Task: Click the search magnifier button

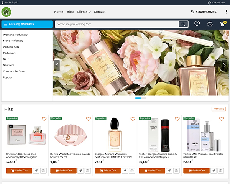Action: pyautogui.click(x=184, y=24)
